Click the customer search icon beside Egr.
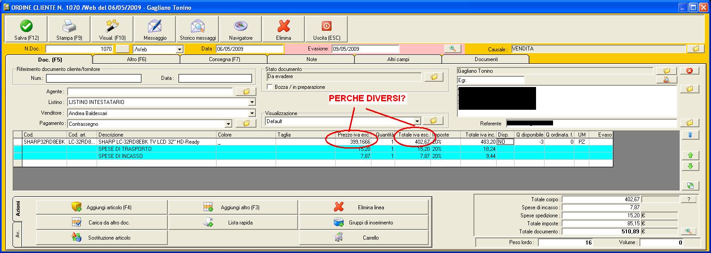The height and width of the screenshot is (253, 711). [x=667, y=80]
